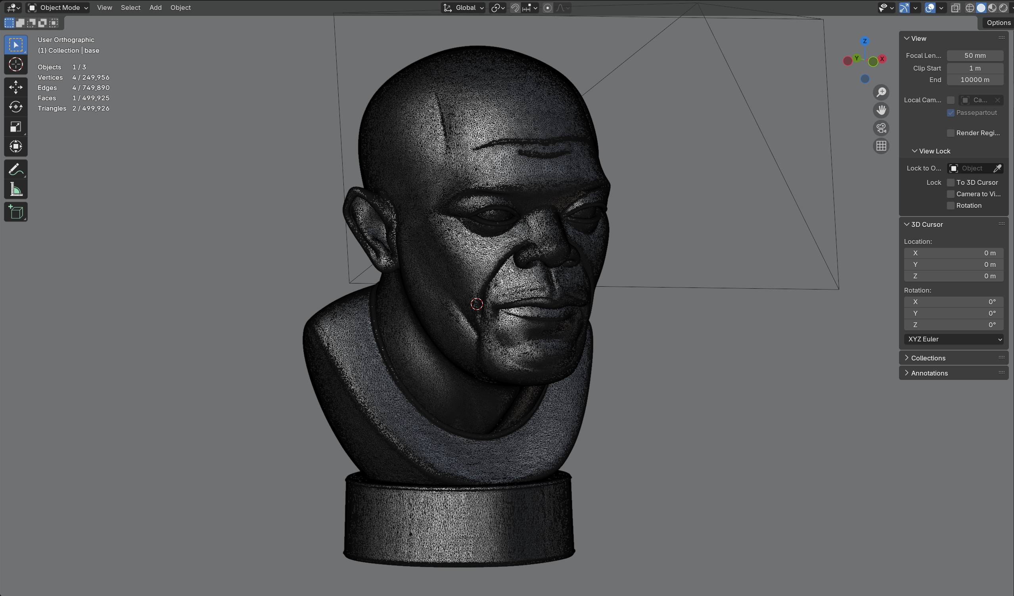This screenshot has height=596, width=1014.
Task: Enable the view lock Rotation checkbox
Action: point(951,206)
